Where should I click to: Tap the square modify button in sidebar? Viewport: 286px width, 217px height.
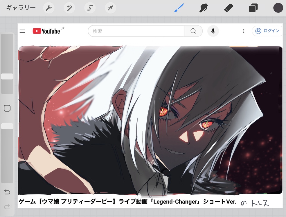pos(7,108)
